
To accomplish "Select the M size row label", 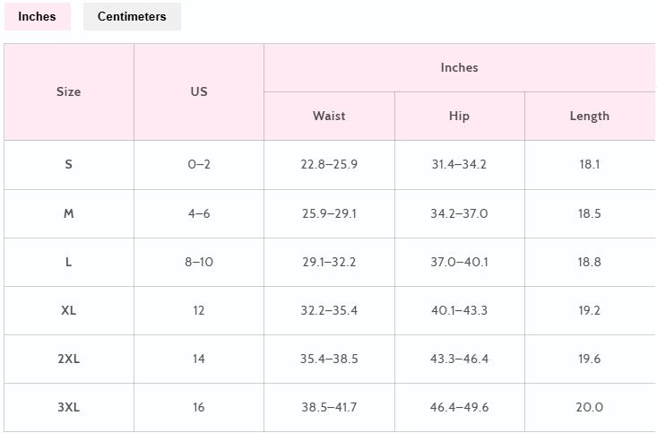I will click(69, 213).
